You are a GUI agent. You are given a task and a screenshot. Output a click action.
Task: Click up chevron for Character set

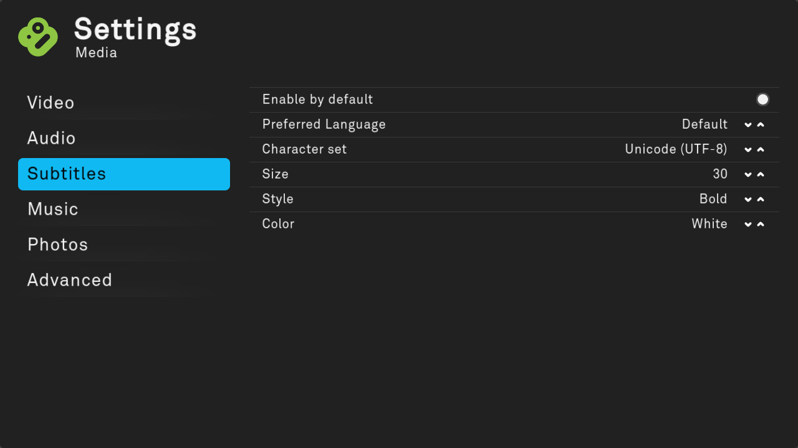pyautogui.click(x=761, y=149)
